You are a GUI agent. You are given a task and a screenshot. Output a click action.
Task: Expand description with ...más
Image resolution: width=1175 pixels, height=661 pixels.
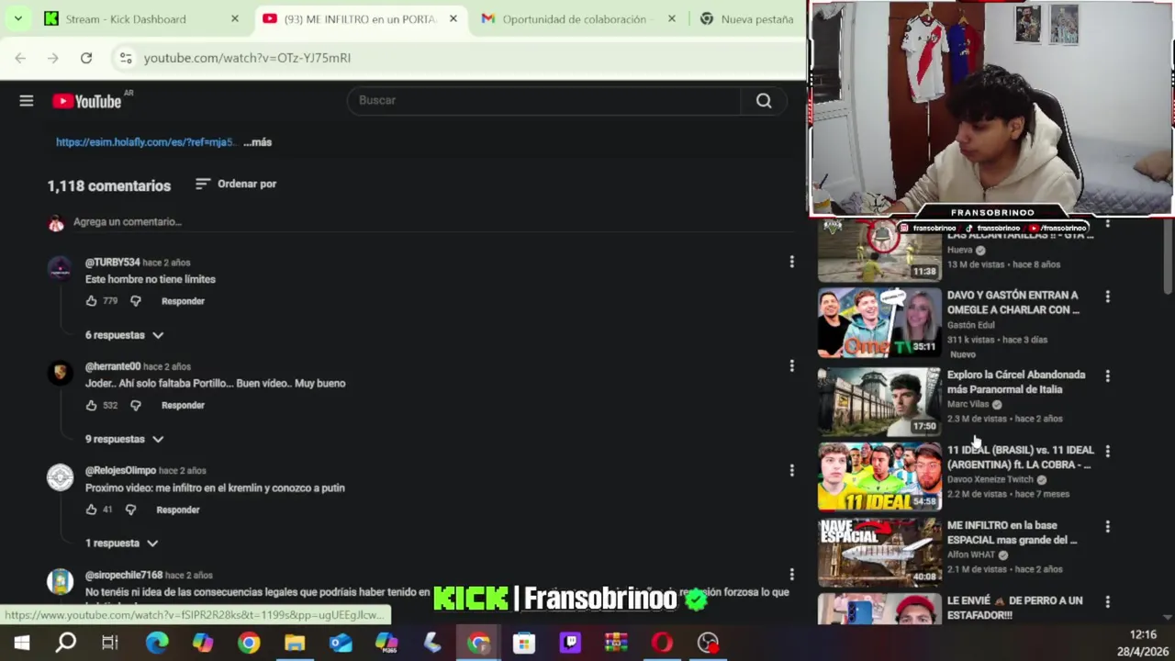[x=258, y=142]
